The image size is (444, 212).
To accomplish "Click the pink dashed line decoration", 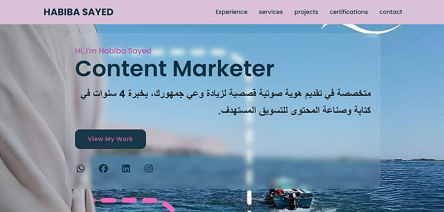I will point(135,204).
